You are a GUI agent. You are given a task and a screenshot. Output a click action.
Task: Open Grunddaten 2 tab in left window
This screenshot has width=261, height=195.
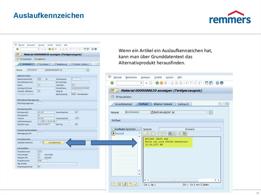pos(43,64)
